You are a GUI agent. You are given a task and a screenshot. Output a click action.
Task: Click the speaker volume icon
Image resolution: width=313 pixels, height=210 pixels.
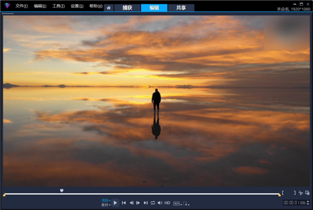click(x=160, y=203)
